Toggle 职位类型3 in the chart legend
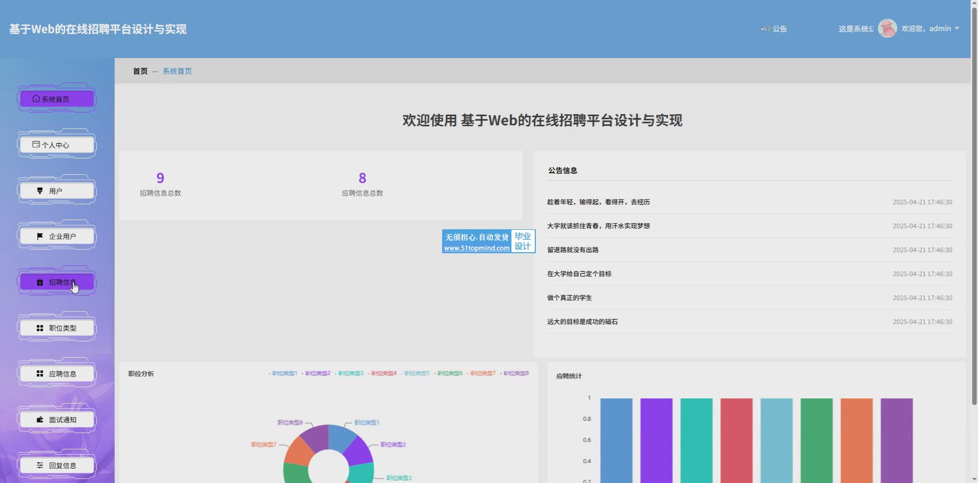 [349, 373]
